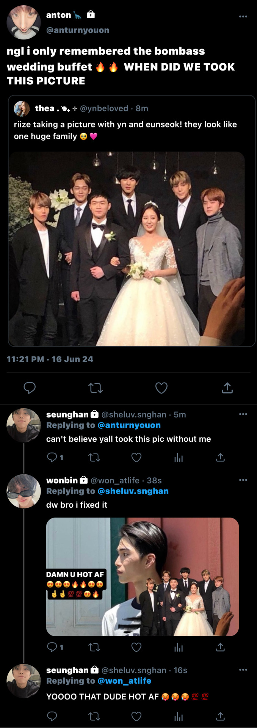Retweet anton's main tweet
The width and height of the screenshot is (257, 728).
tap(96, 388)
